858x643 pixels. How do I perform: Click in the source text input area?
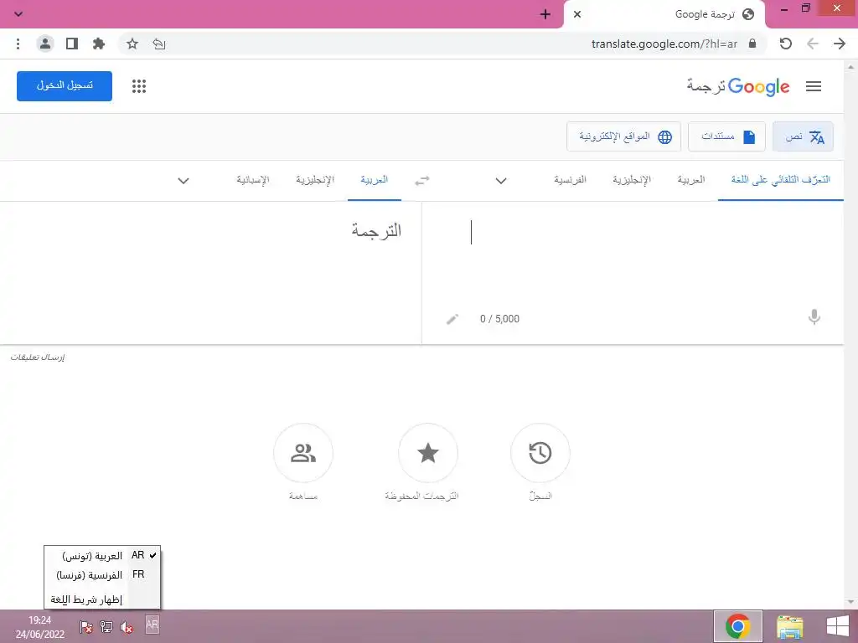(x=633, y=257)
